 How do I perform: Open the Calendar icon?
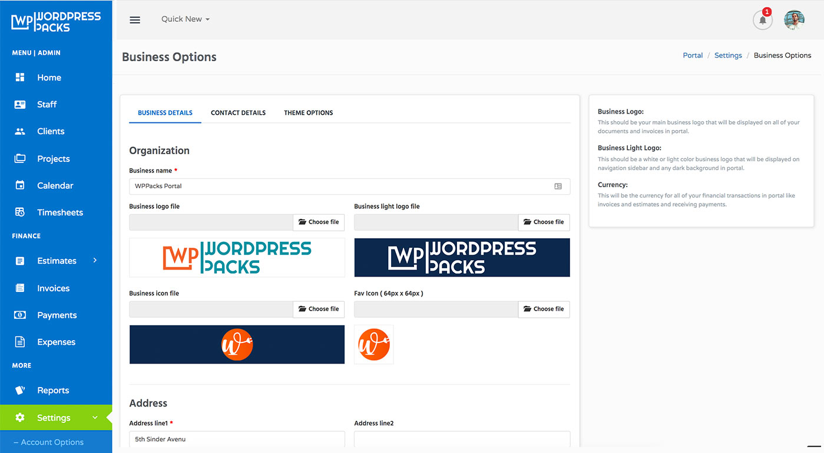click(x=19, y=185)
